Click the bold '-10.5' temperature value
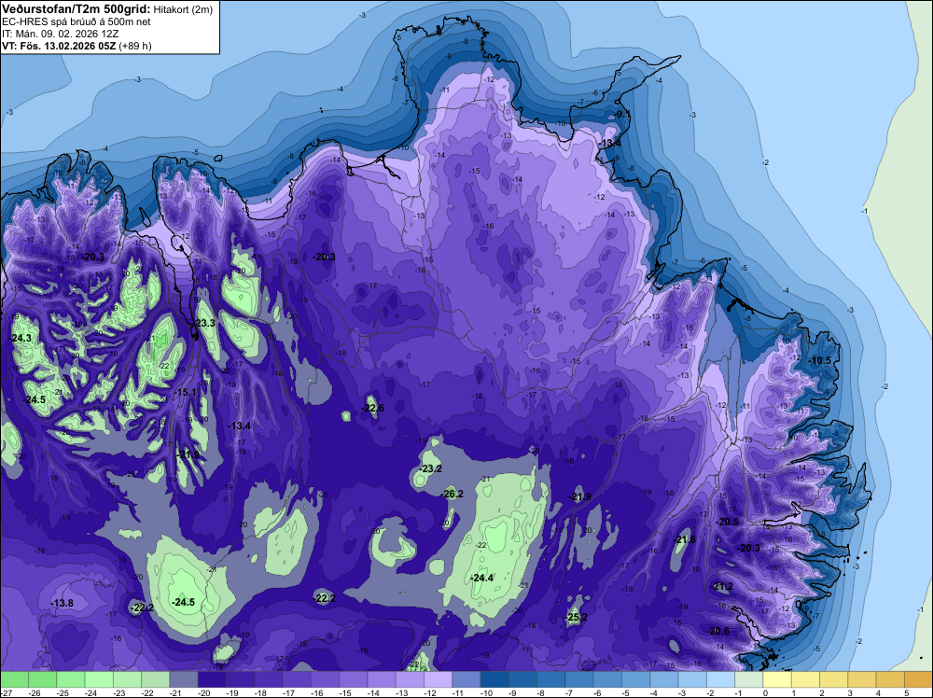Screen dimensions: 933x698 click(x=820, y=360)
